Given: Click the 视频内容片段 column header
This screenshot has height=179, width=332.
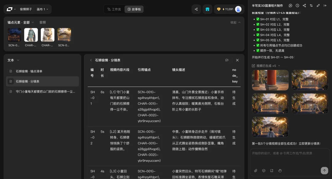Looking at the screenshot, I should tap(120, 70).
